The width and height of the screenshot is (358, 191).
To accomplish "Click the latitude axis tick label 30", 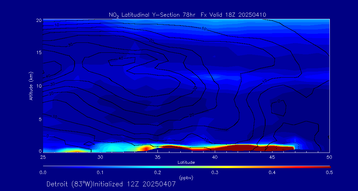I will (100, 157).
